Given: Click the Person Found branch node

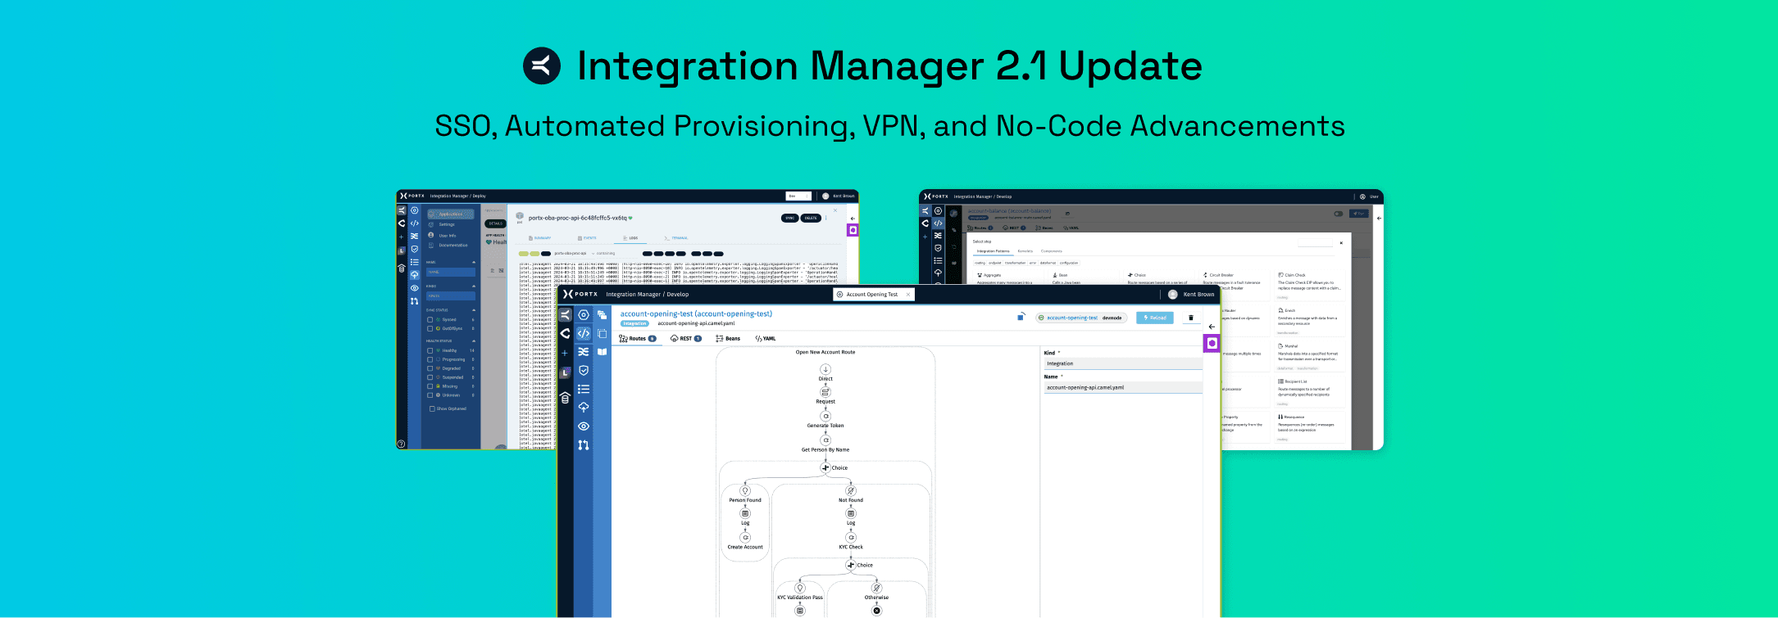Looking at the screenshot, I should tap(745, 491).
